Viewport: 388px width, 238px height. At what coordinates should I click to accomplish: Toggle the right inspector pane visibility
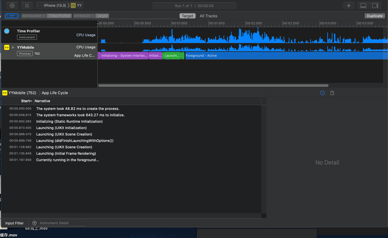375,5
